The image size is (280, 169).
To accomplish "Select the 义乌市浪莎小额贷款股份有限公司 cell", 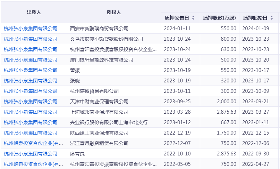I will point(107,39).
